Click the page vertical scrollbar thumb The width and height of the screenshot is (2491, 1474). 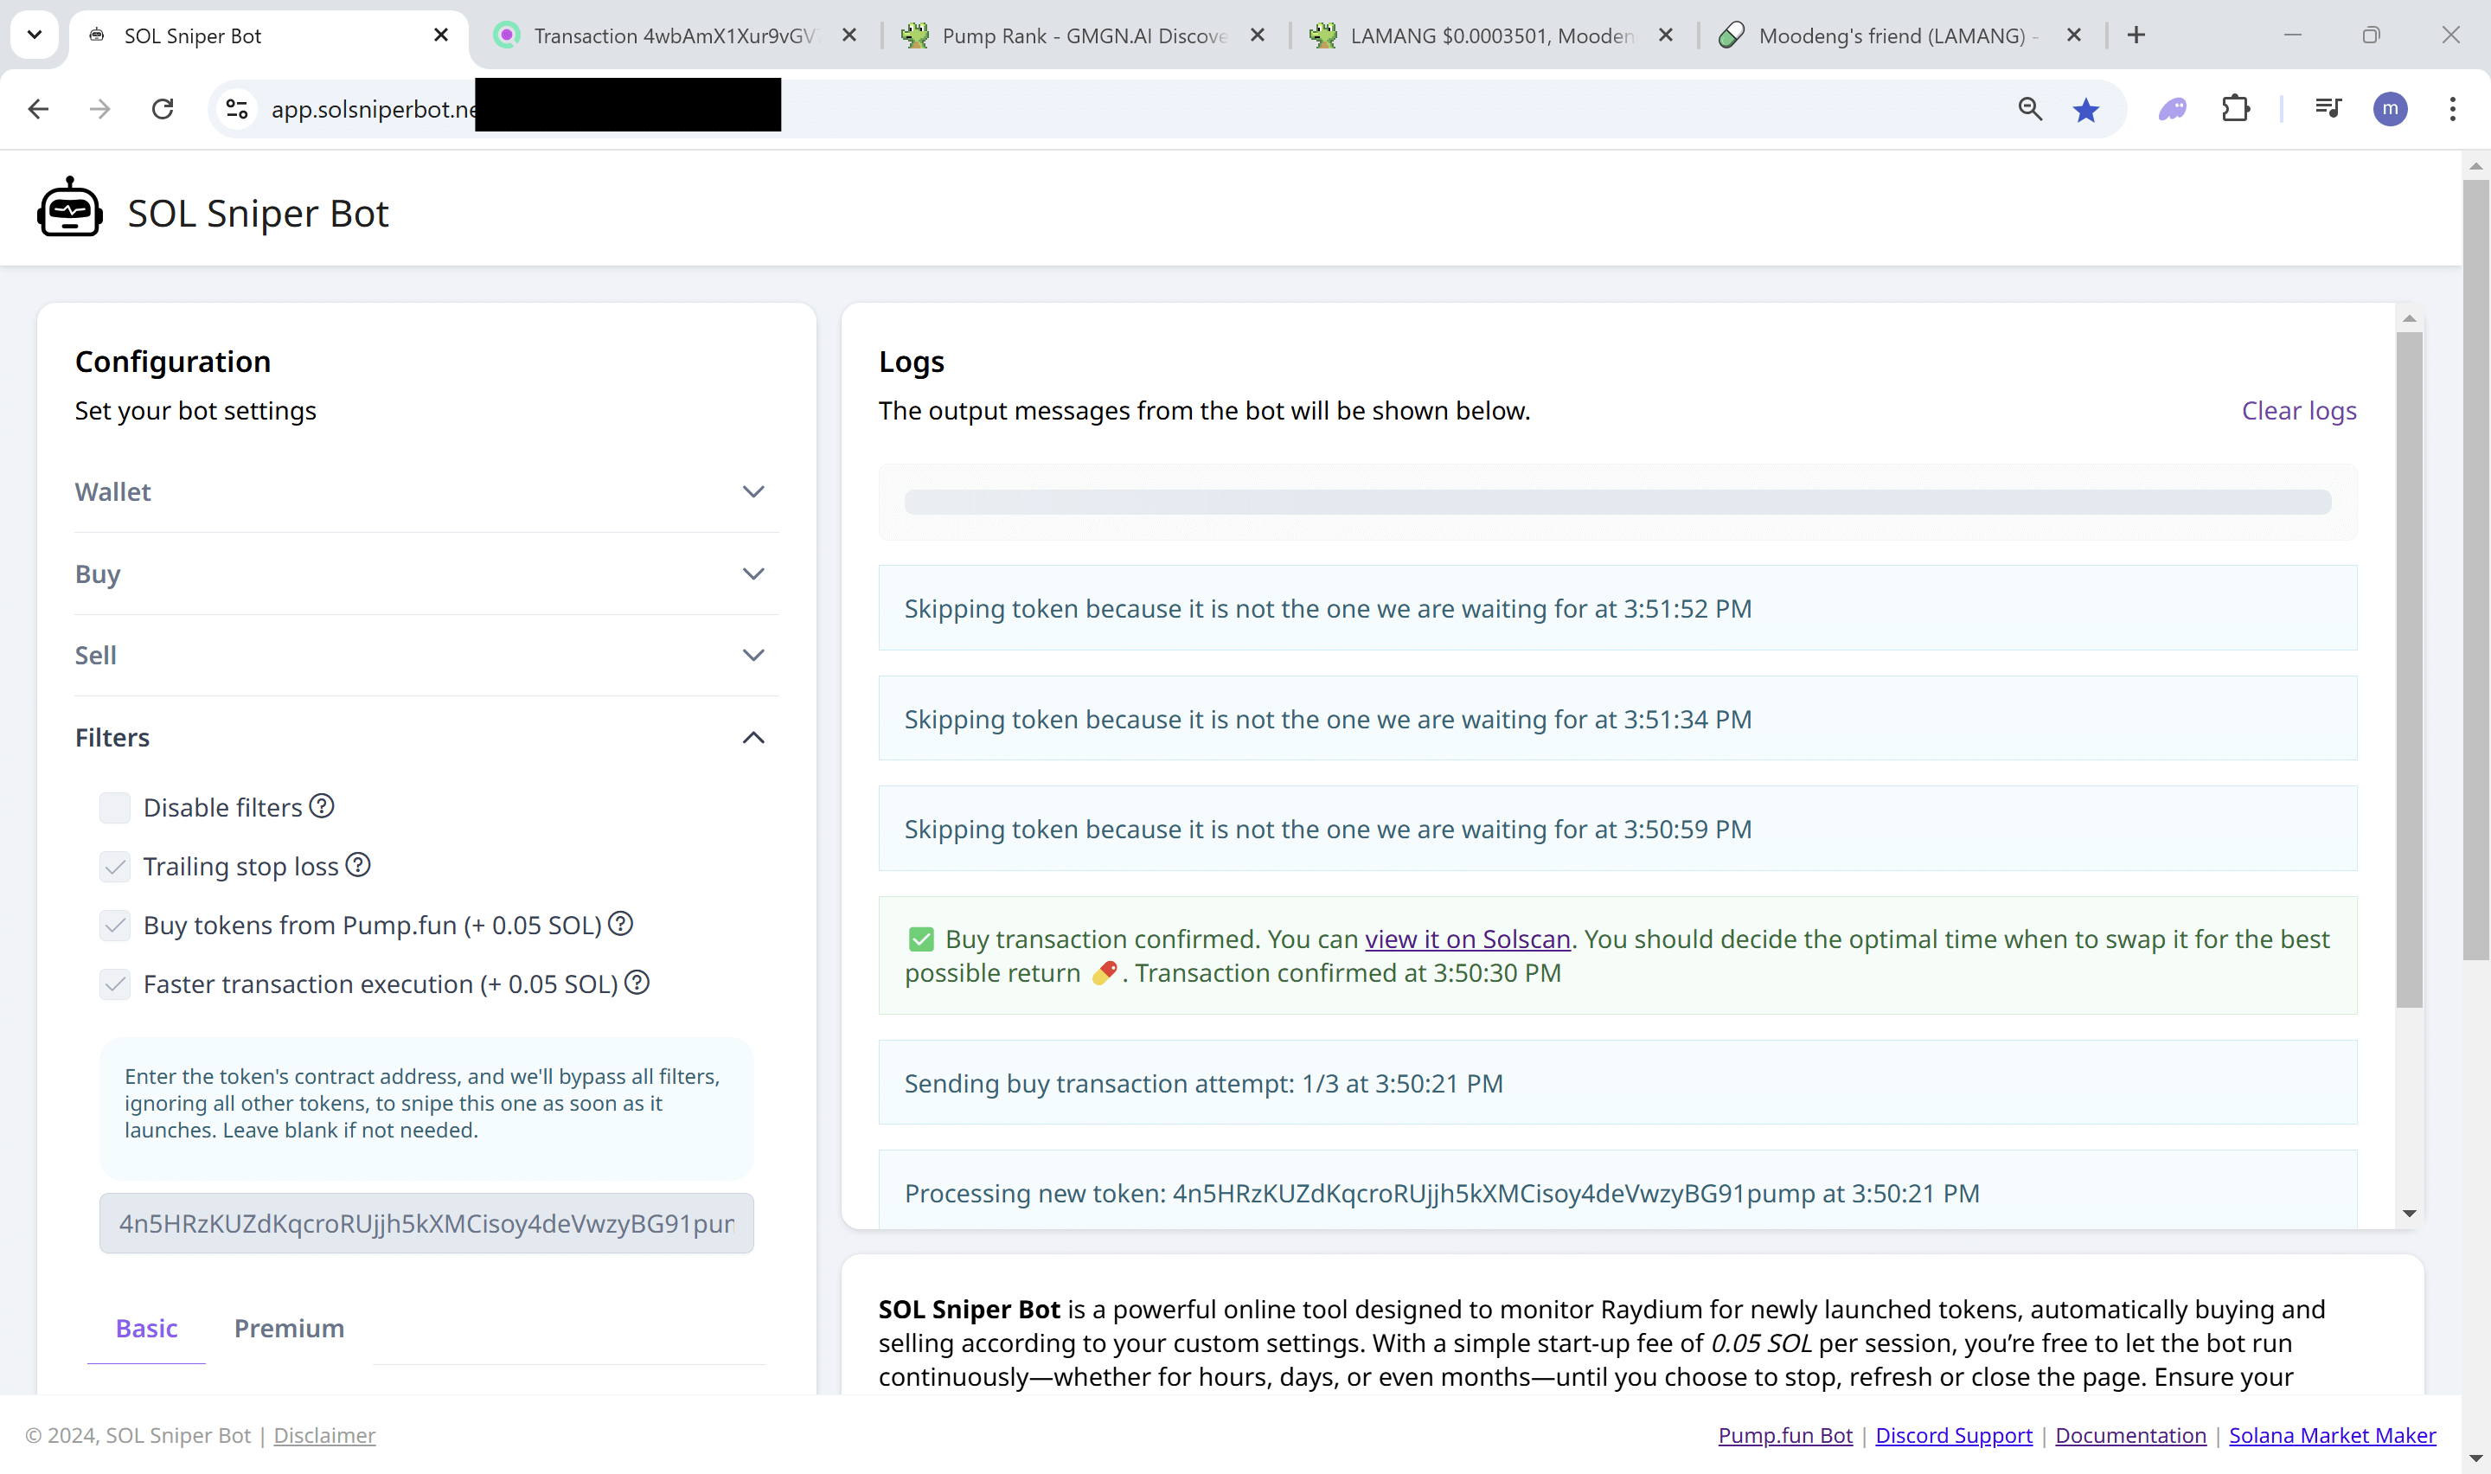[2475, 569]
